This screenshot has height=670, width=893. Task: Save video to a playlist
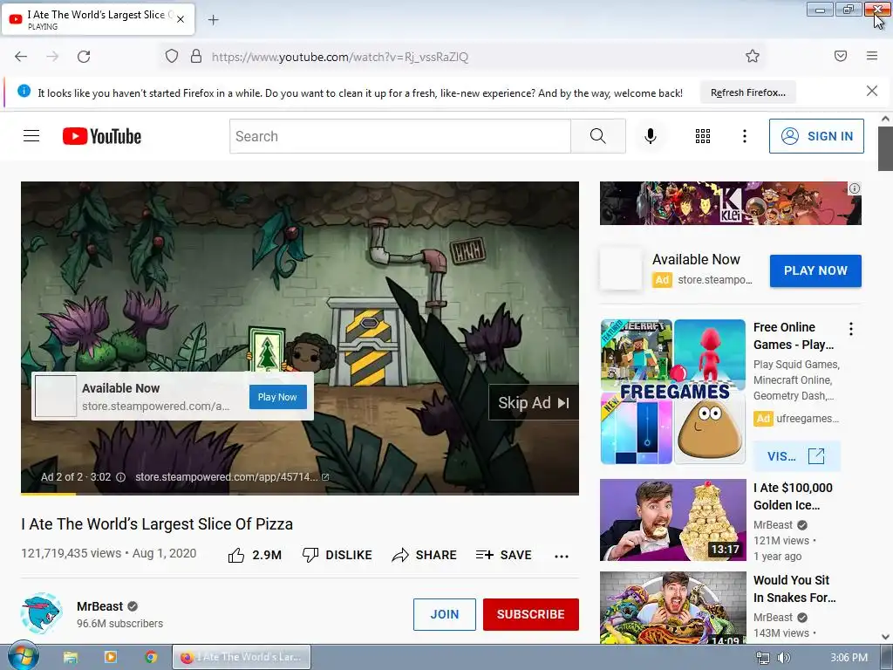click(x=503, y=555)
